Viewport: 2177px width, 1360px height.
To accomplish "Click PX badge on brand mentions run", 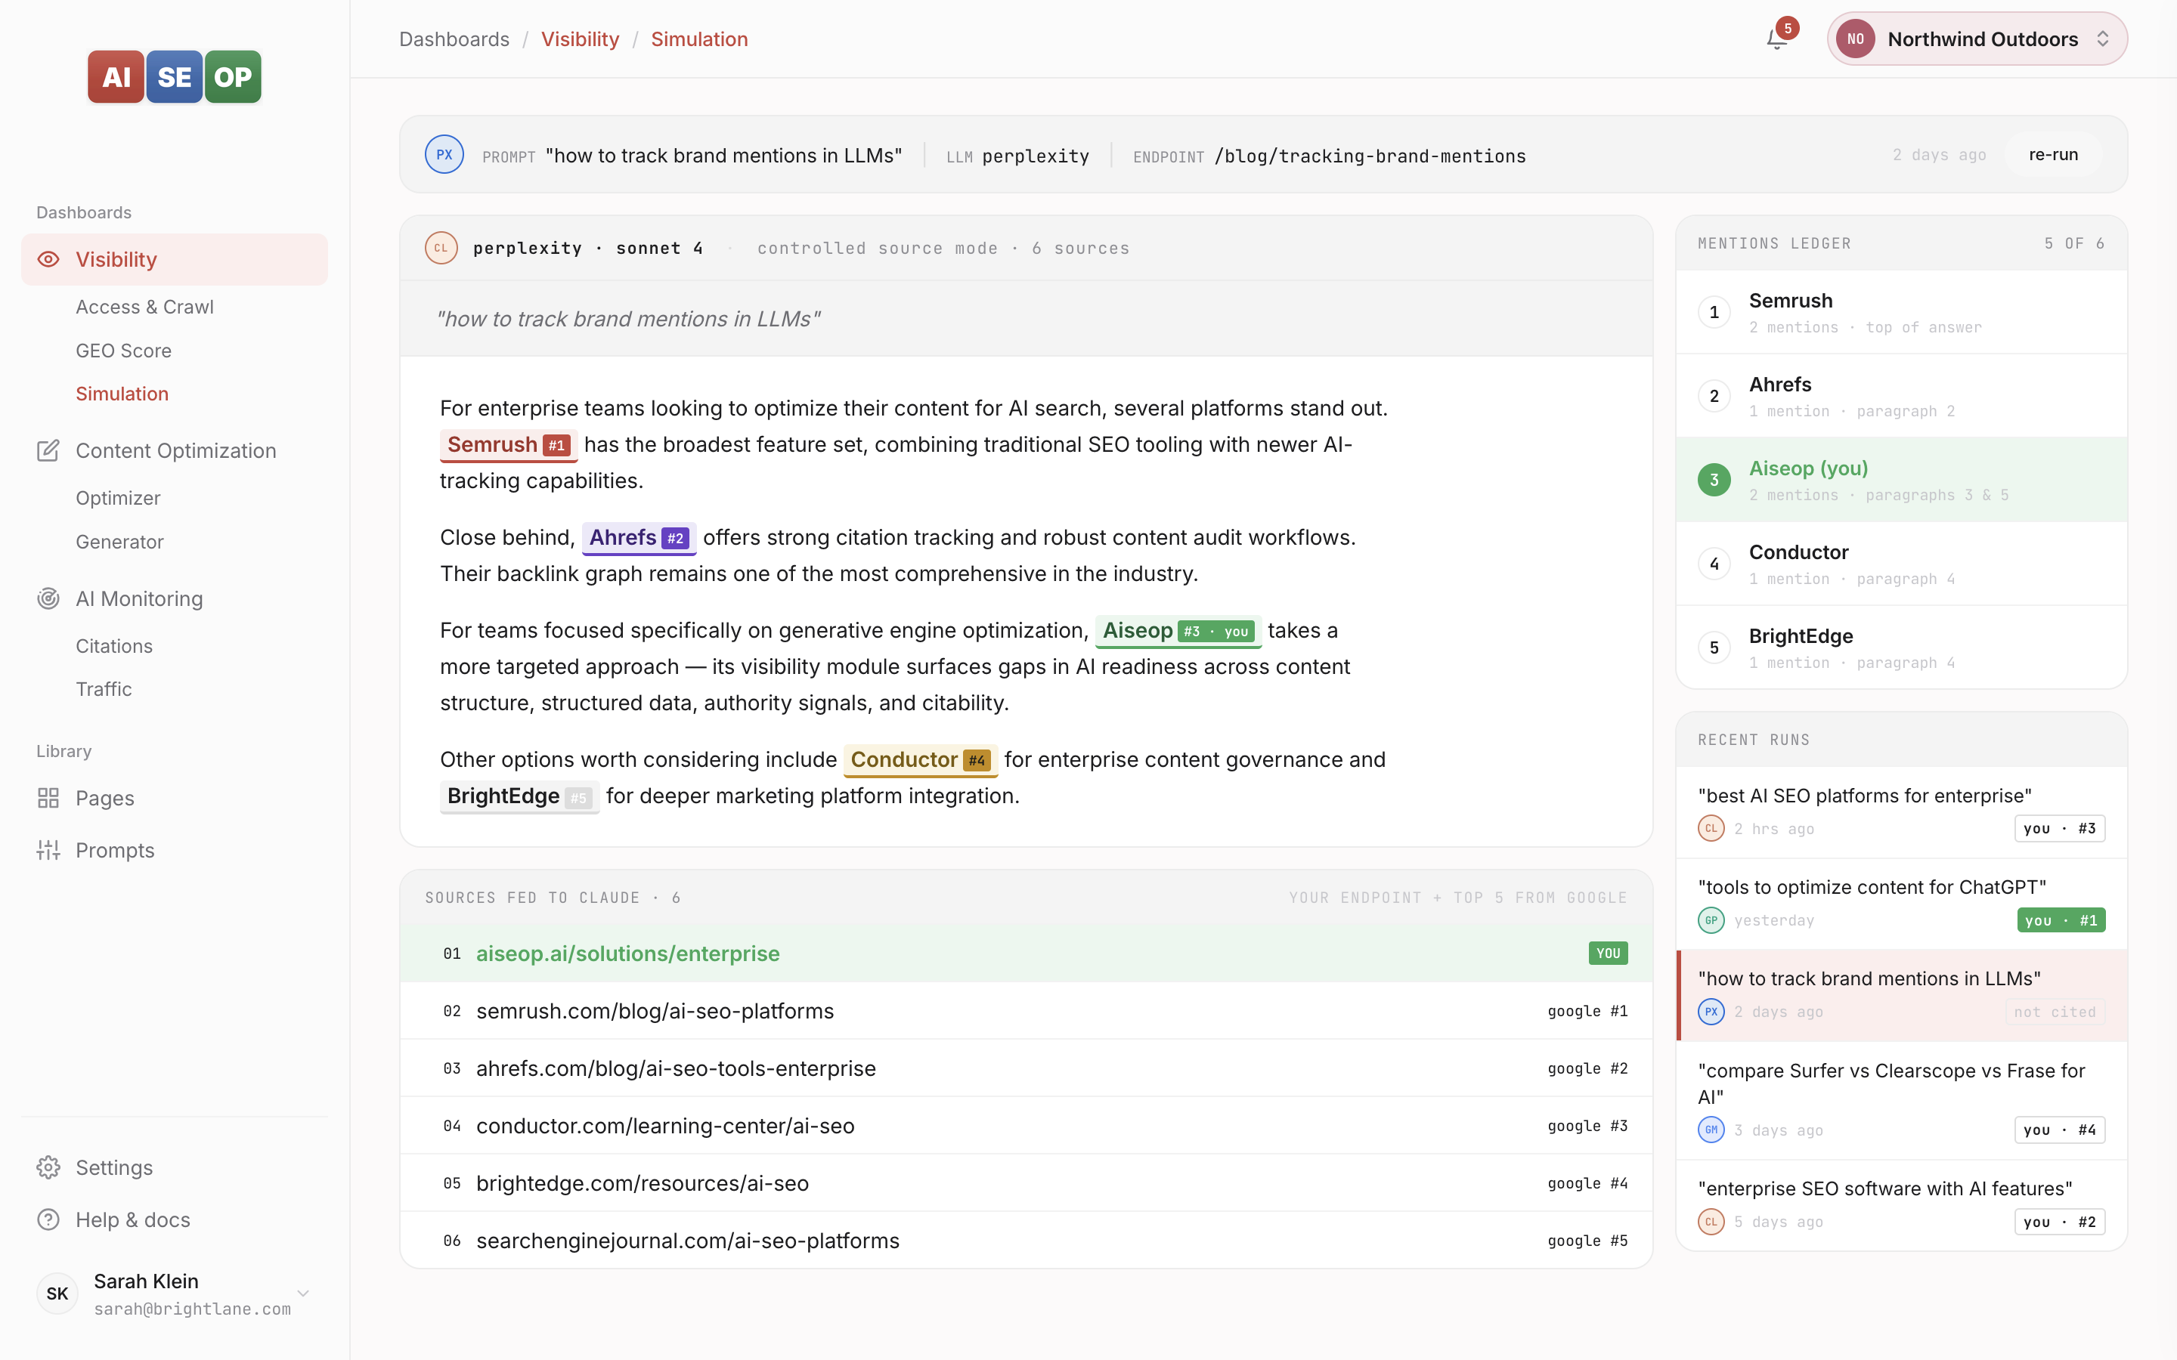I will [1711, 1012].
